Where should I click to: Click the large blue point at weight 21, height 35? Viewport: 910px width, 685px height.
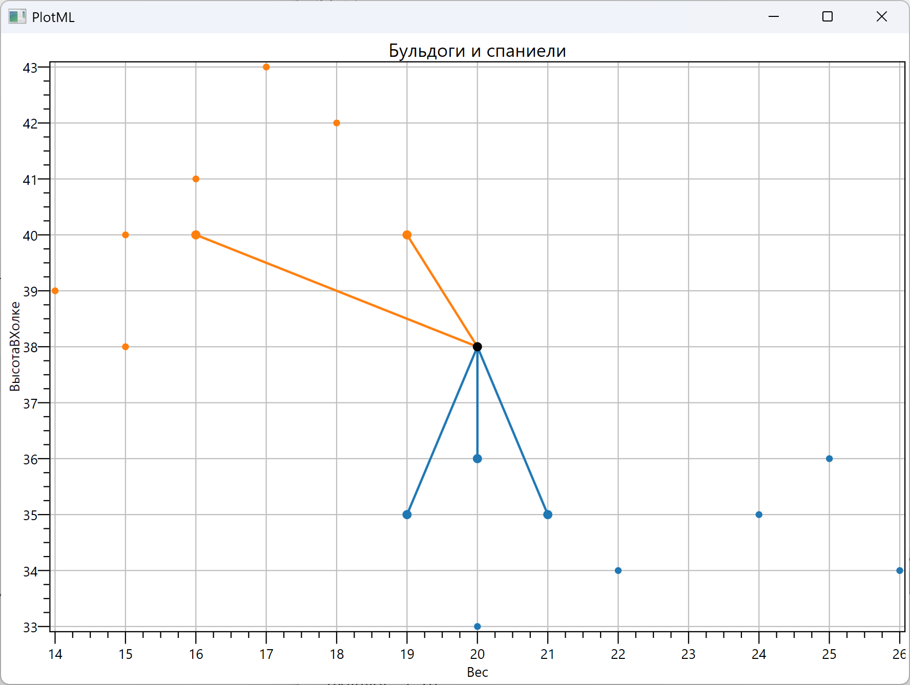point(548,515)
